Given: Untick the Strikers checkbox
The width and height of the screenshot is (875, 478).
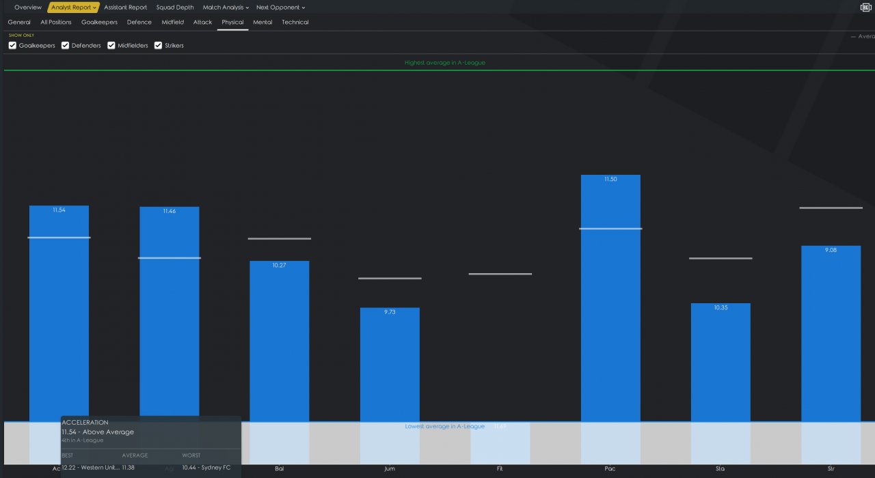Looking at the screenshot, I should coord(158,46).
